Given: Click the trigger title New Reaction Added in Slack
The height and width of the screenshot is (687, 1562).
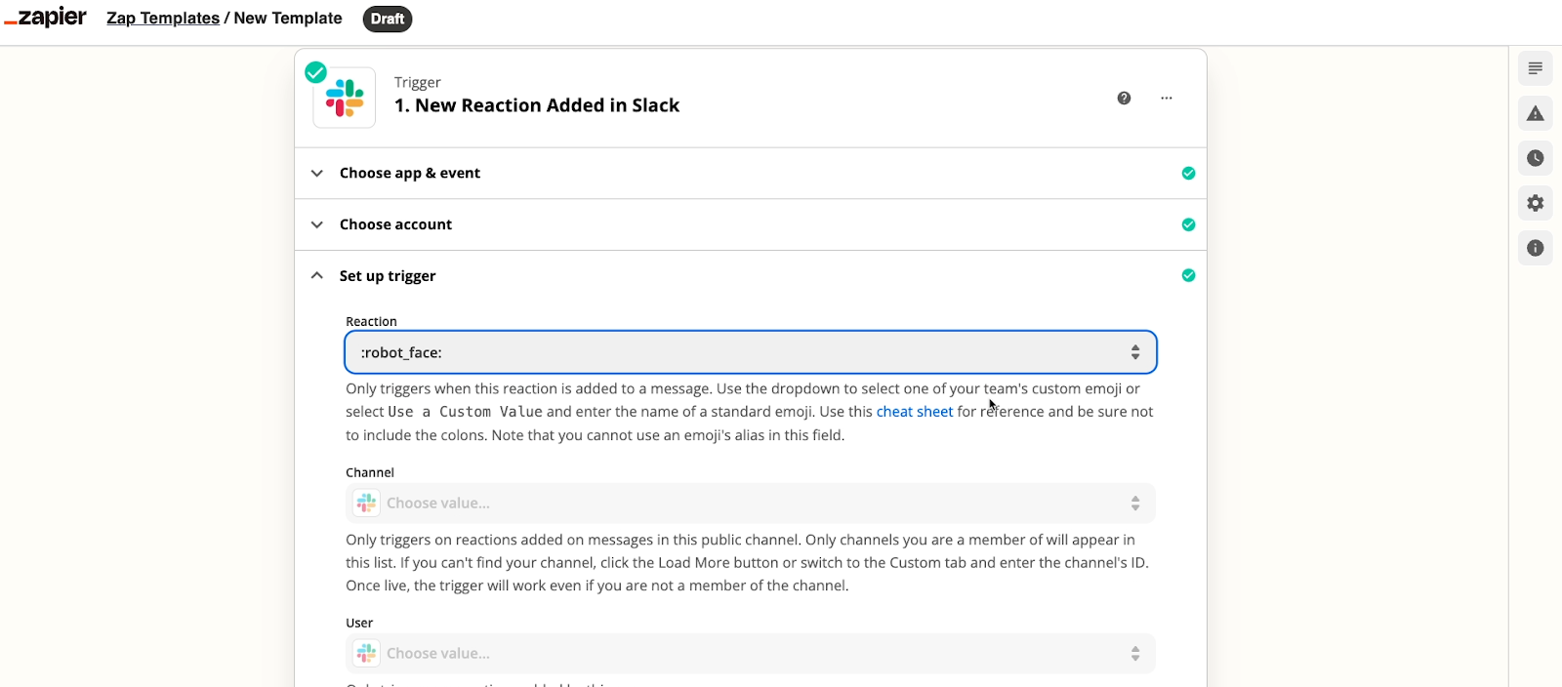Looking at the screenshot, I should (x=537, y=105).
